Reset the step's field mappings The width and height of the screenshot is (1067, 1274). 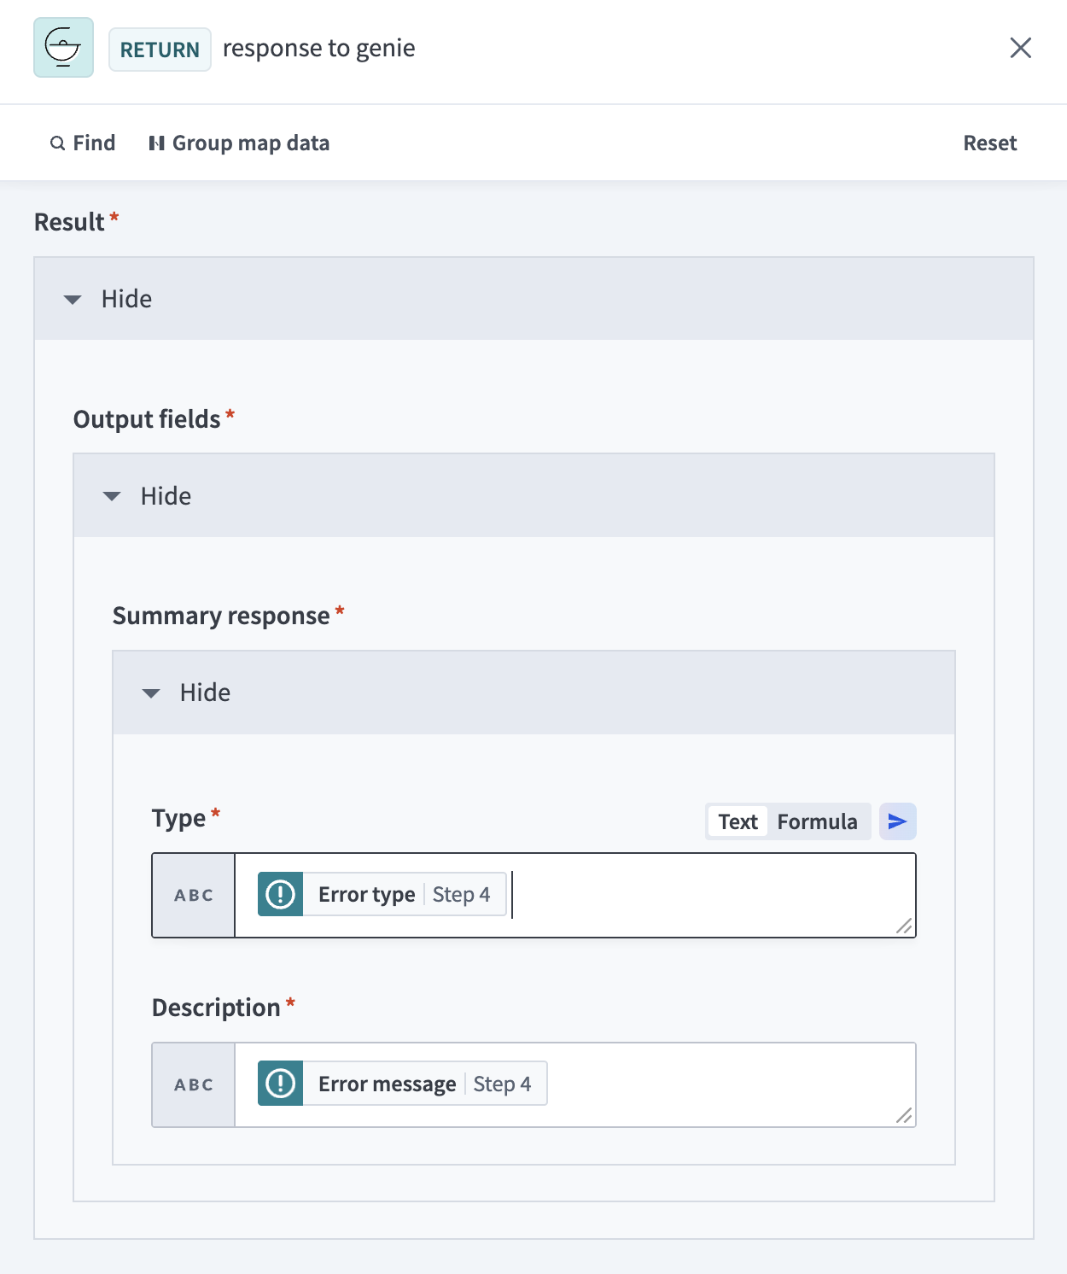(x=989, y=143)
